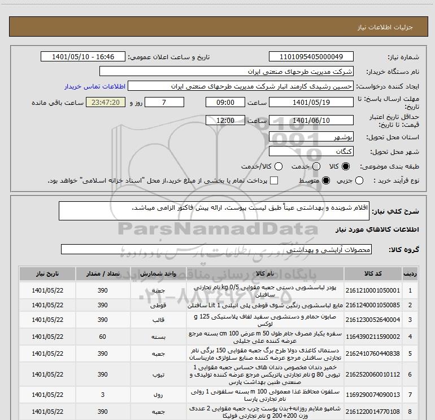The width and height of the screenshot is (435, 420).
Task: Click the hand laundry powder product name
Action: pos(265,291)
